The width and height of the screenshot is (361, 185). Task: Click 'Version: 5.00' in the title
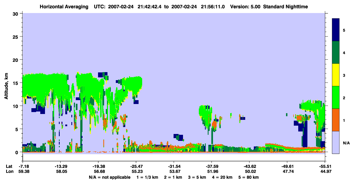pos(245,6)
